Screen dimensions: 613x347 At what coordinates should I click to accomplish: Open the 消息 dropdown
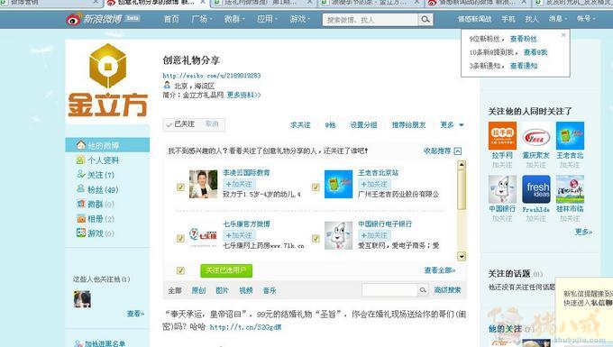click(558, 19)
